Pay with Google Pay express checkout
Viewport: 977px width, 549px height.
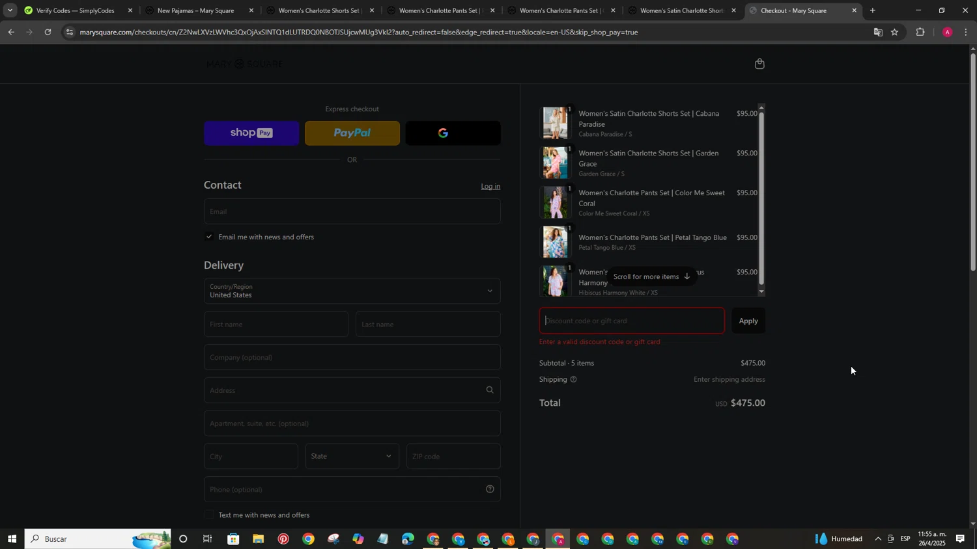tap(453, 133)
